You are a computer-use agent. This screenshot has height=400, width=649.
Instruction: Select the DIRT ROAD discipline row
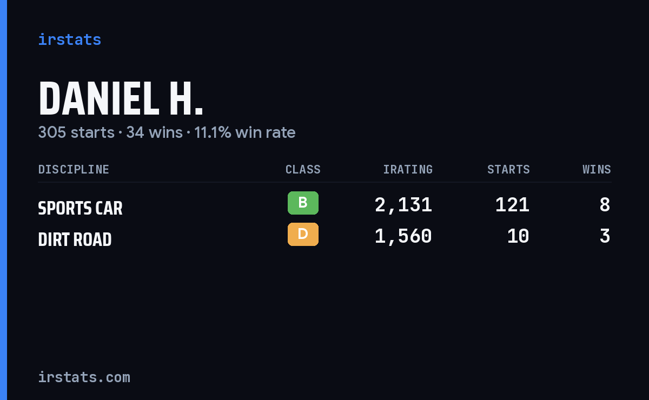point(325,237)
